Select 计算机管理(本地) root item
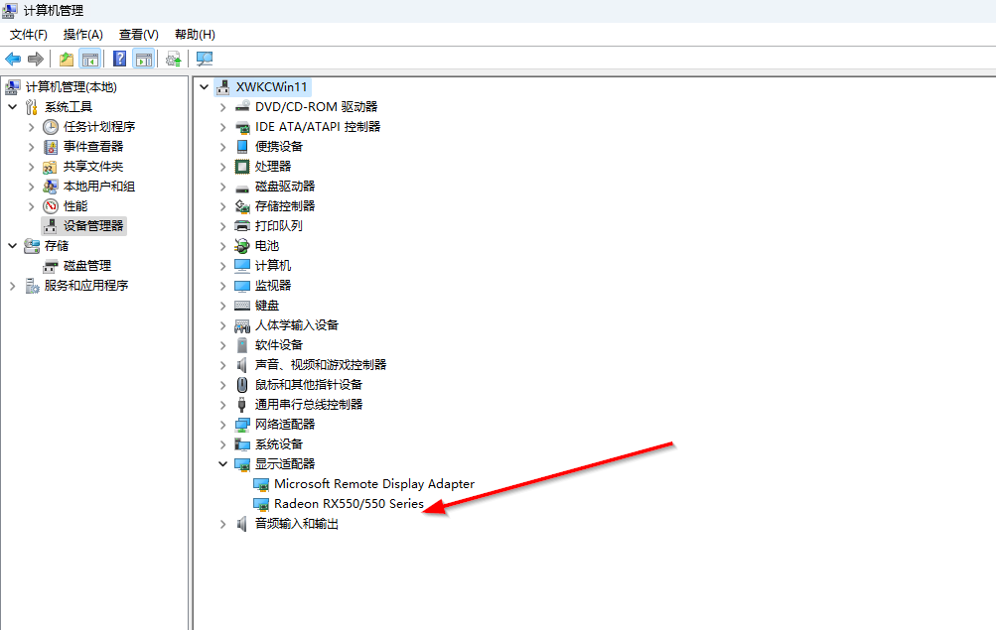This screenshot has width=996, height=630. (x=71, y=87)
